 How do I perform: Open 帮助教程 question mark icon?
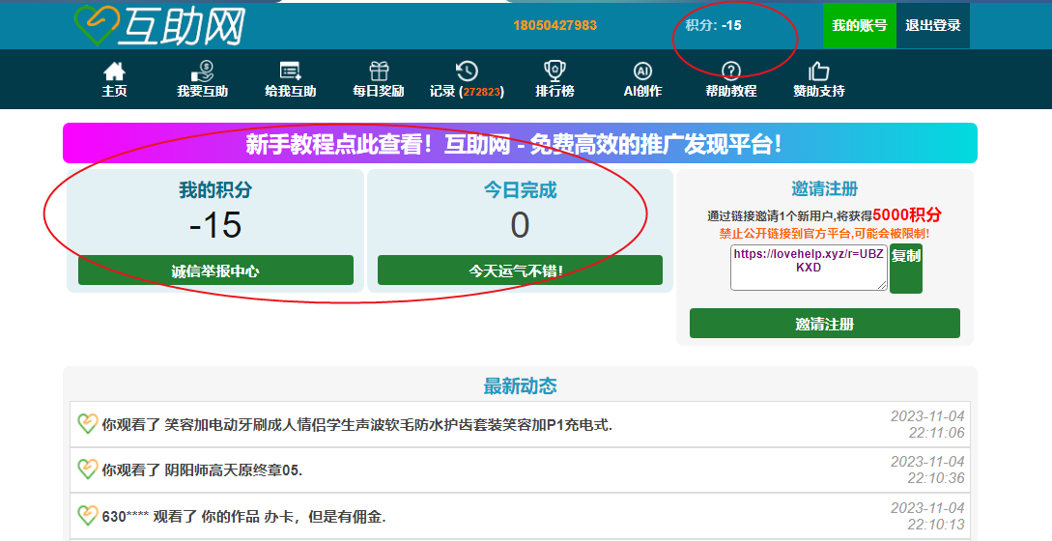(x=730, y=71)
